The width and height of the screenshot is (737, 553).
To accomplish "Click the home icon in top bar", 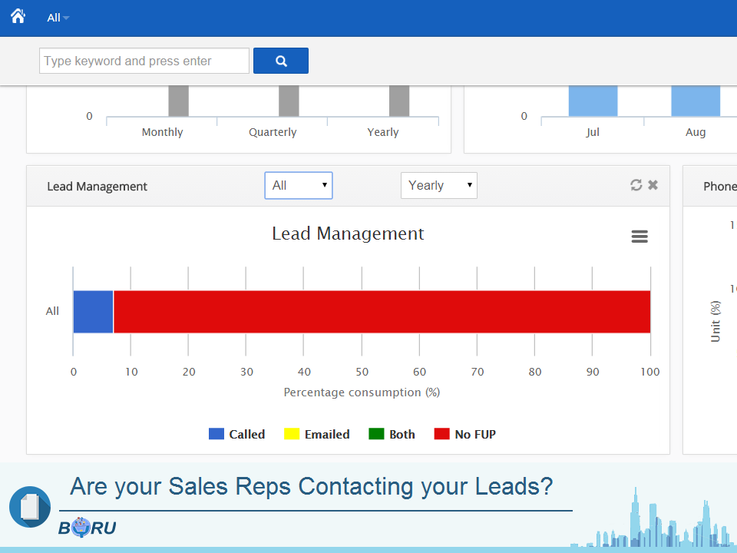I will tap(18, 16).
